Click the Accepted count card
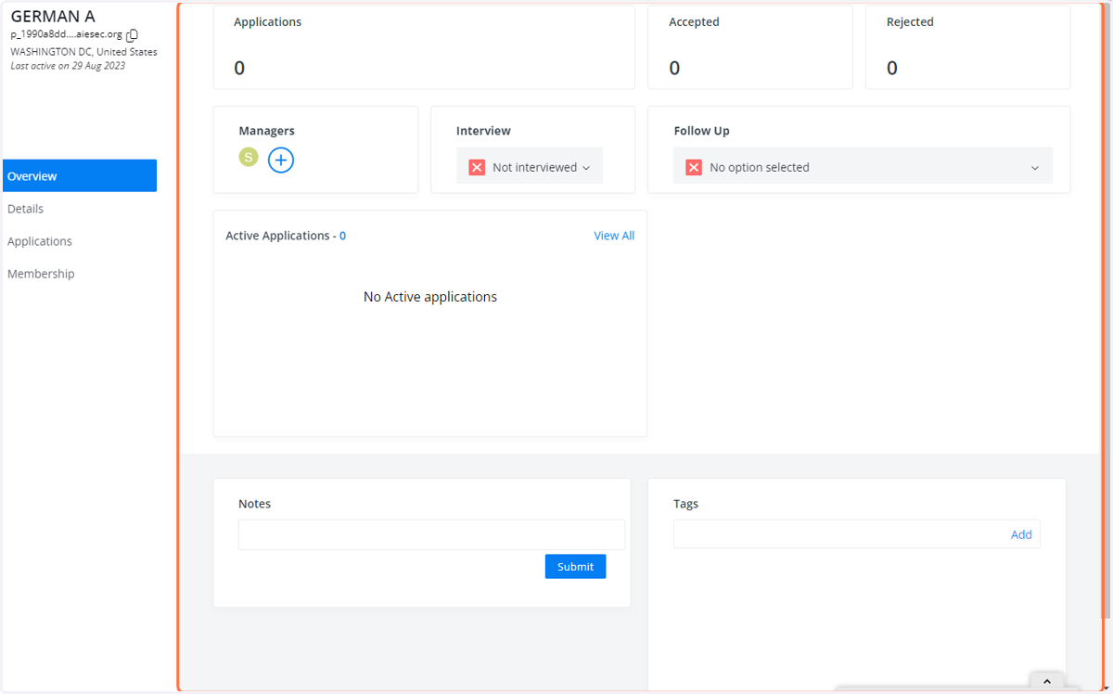 pyautogui.click(x=749, y=46)
